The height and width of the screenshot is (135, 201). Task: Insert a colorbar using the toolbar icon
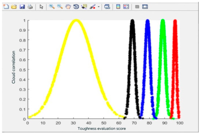click(118, 7)
